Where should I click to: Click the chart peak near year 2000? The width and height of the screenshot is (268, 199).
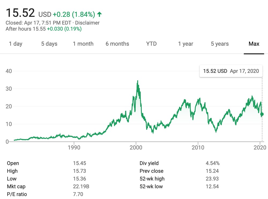(x=137, y=81)
